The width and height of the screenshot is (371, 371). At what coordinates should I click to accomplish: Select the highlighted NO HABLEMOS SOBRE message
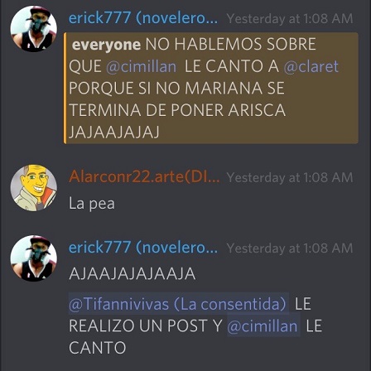(x=211, y=88)
